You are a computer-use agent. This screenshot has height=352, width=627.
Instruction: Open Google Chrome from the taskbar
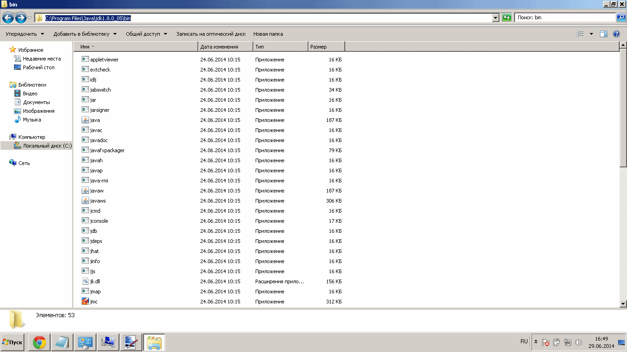(39, 342)
